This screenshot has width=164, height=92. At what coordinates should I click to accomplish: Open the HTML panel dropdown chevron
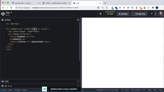tap(78, 20)
